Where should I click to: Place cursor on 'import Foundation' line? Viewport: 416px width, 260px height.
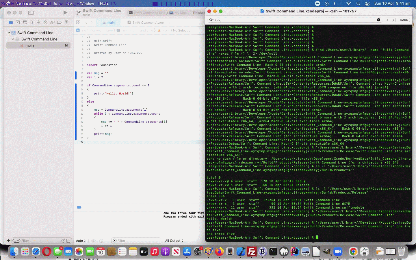pos(102,65)
